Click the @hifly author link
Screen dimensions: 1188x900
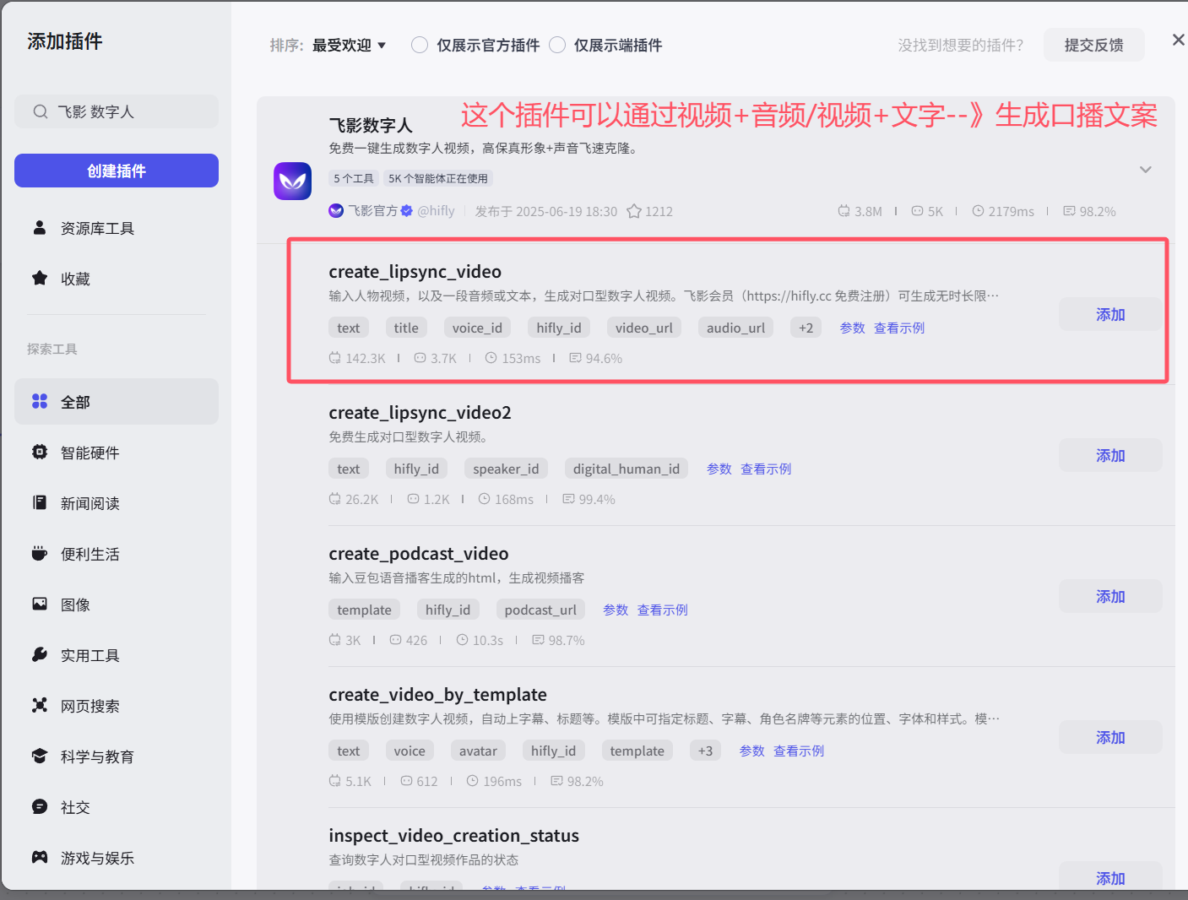coord(437,211)
